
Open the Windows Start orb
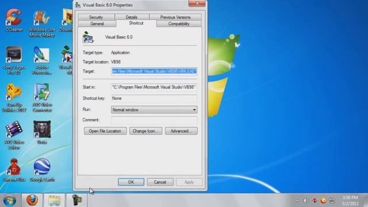(10, 200)
